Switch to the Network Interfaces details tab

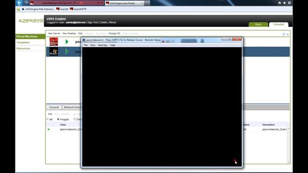click(72, 107)
